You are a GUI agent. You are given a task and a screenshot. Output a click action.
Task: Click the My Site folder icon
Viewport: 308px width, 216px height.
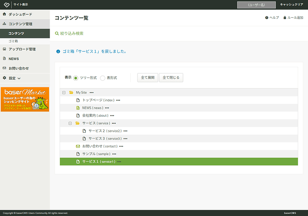(71, 92)
